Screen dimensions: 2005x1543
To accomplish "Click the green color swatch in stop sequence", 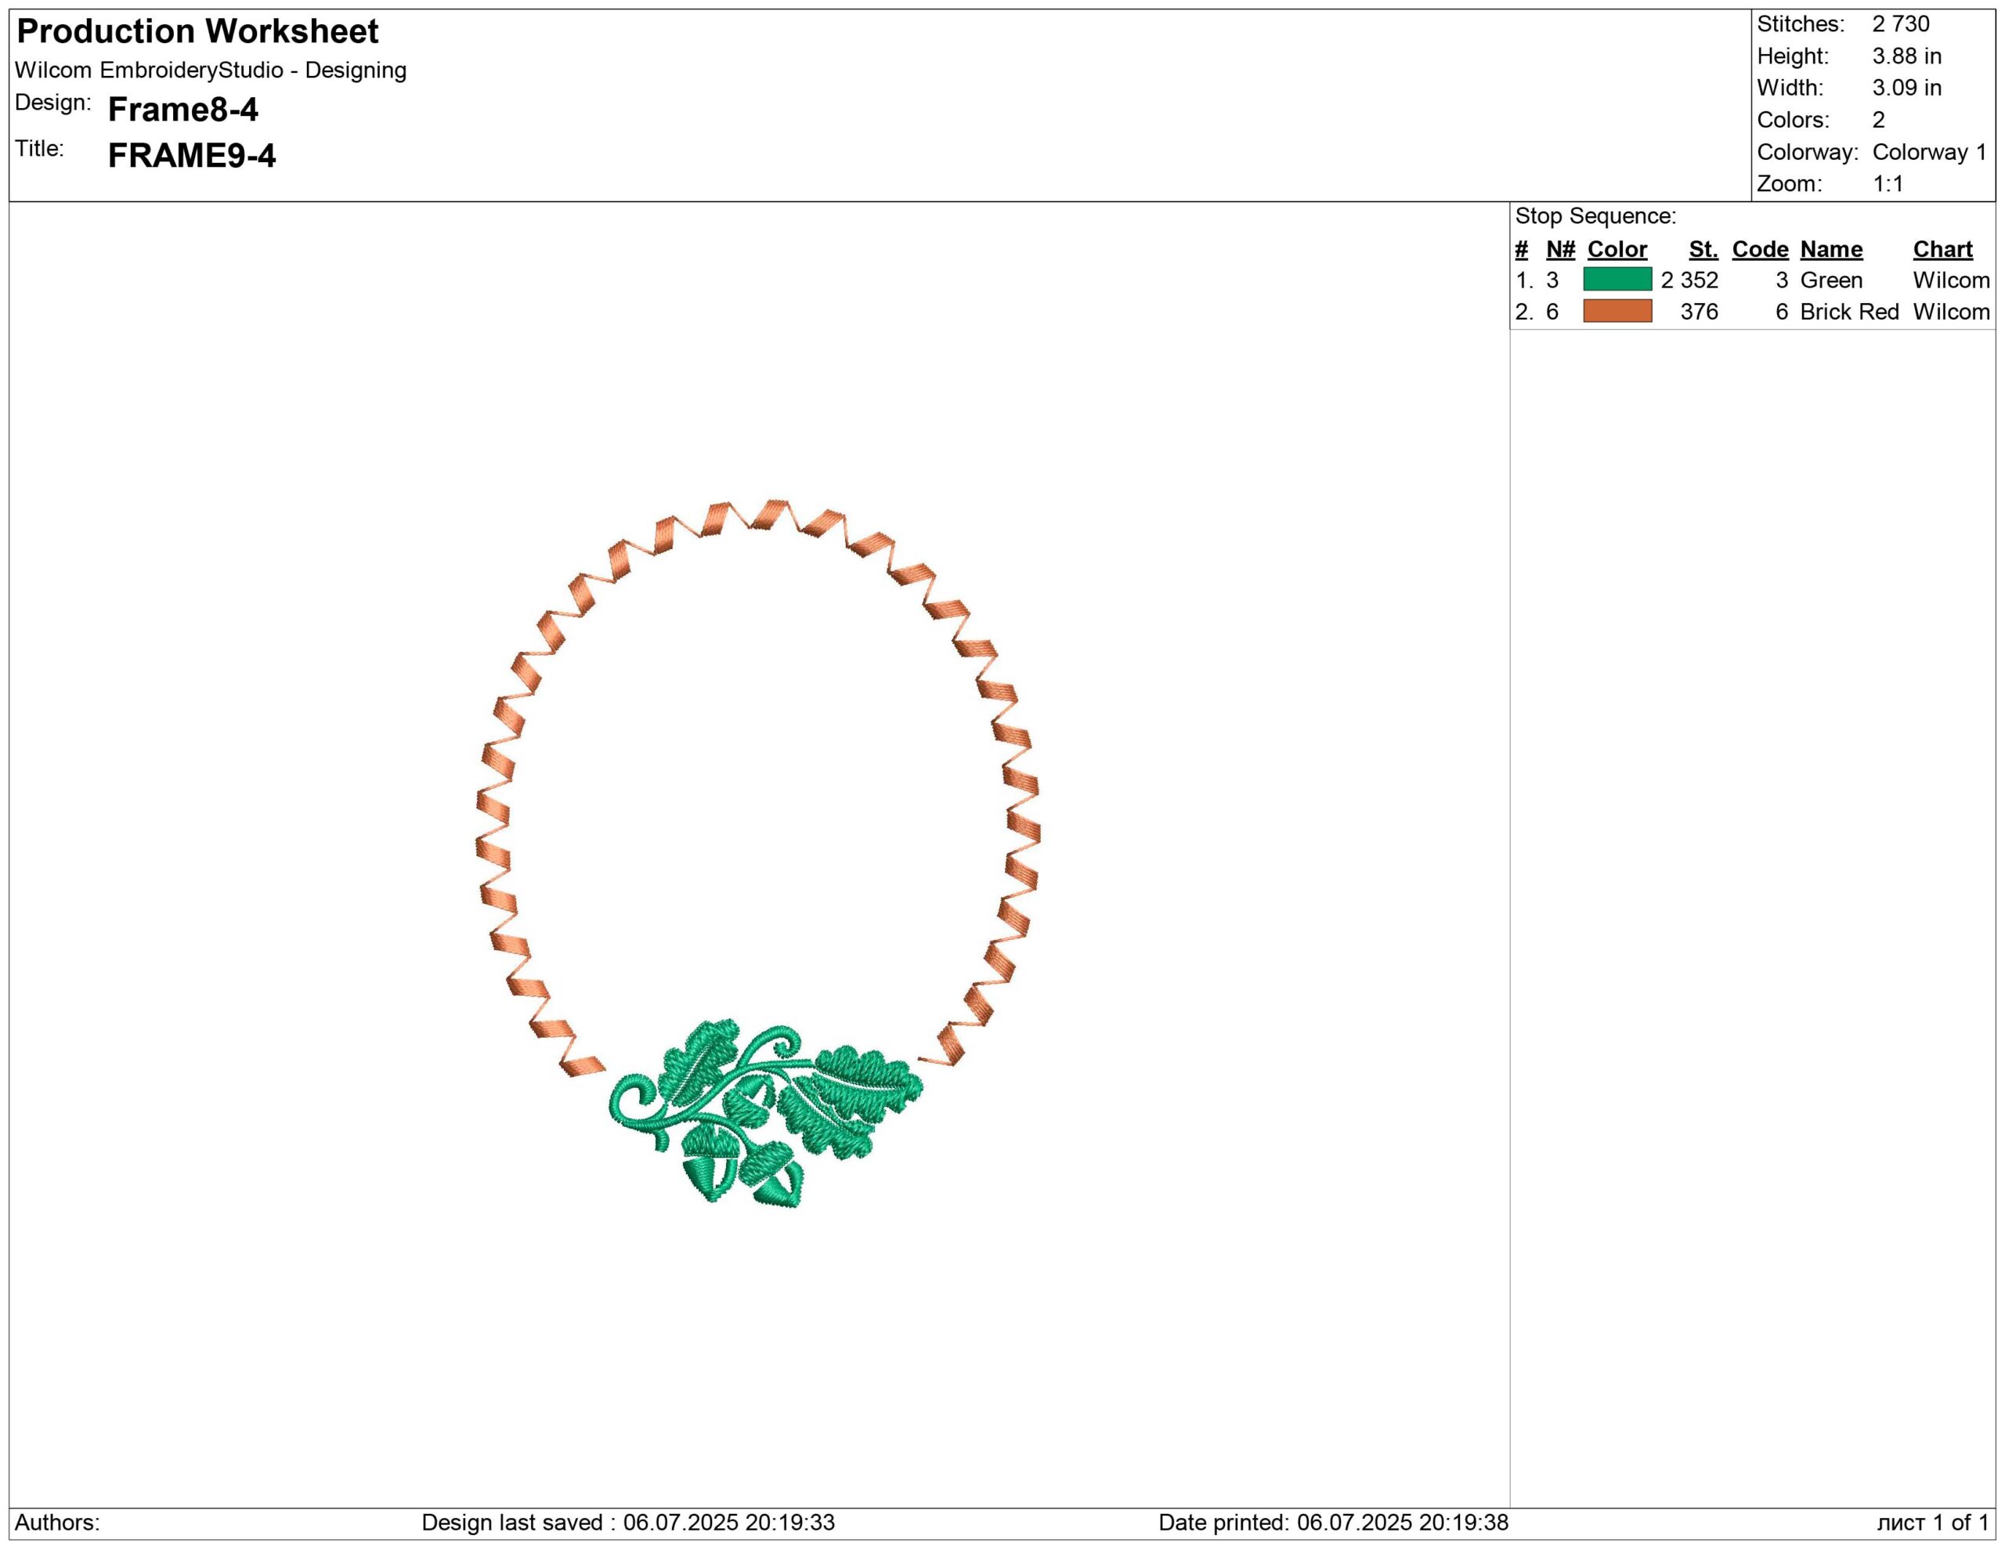I will click(x=1617, y=279).
